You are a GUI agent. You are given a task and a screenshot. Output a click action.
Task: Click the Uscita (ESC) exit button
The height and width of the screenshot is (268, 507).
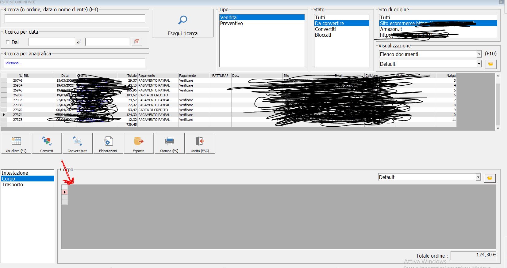pyautogui.click(x=200, y=143)
